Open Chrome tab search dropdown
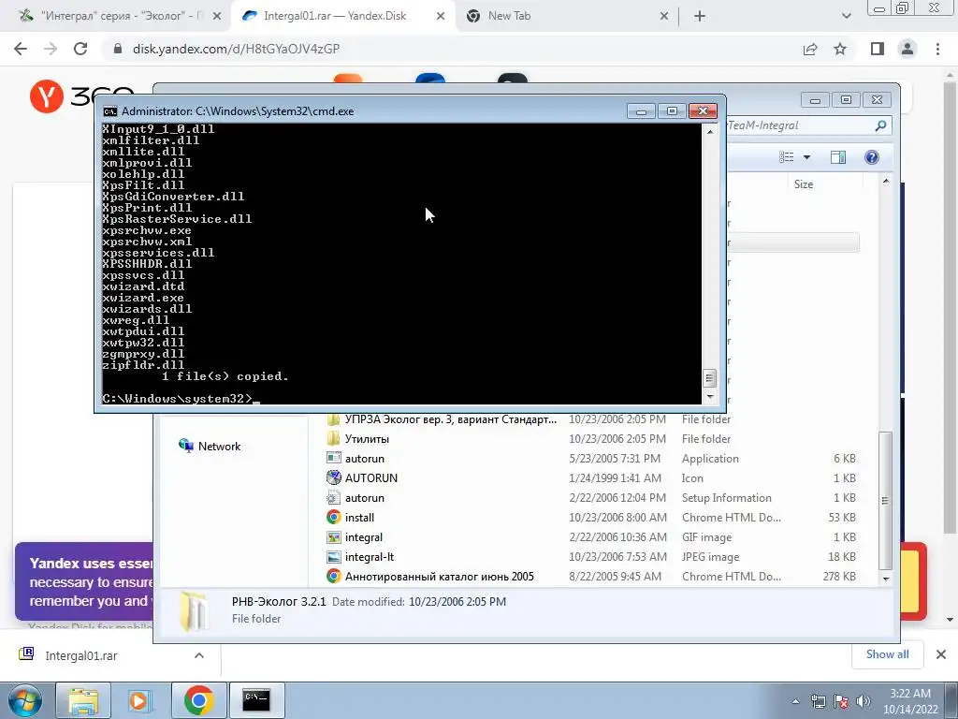 click(x=846, y=17)
